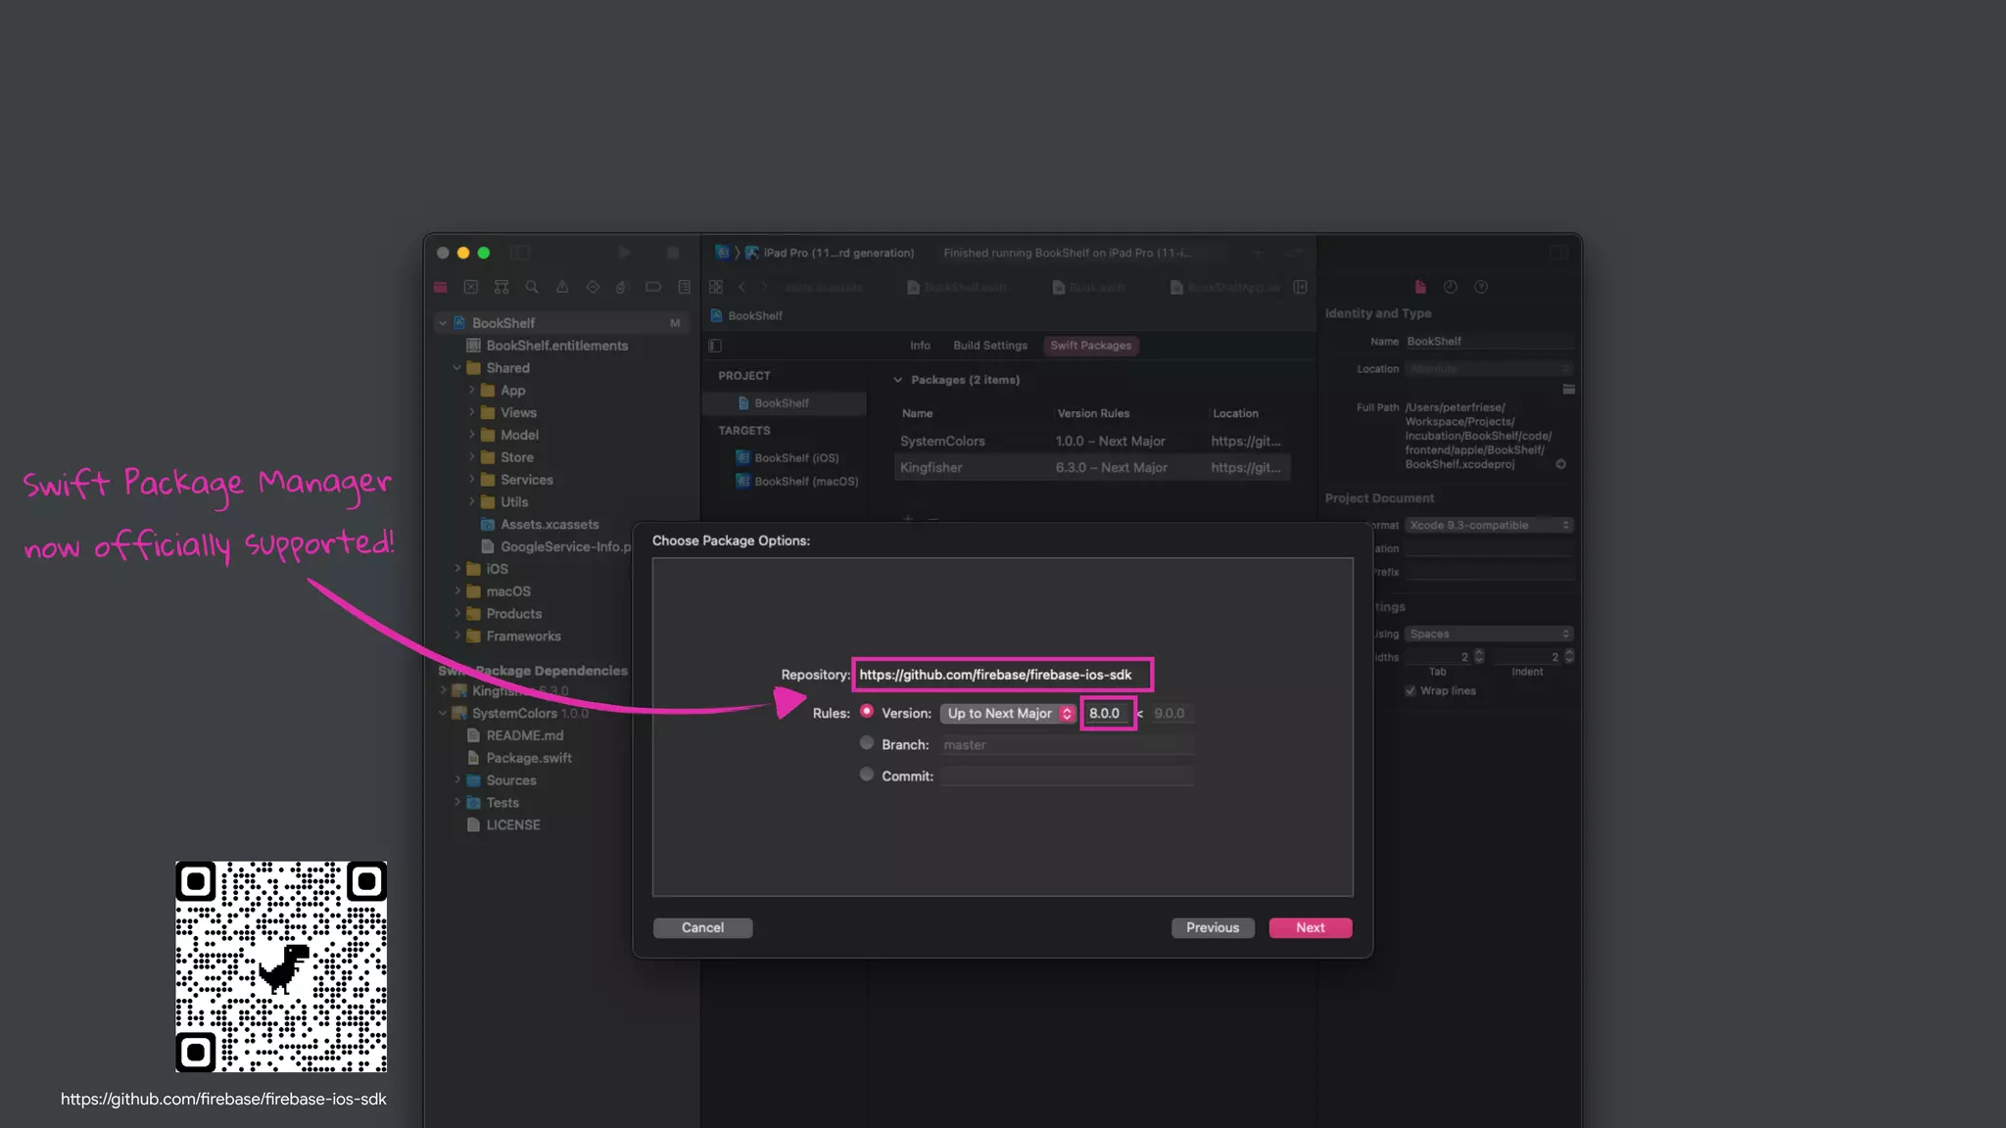Choose the iPad Pro run destination
2006x1128 pixels.
(830, 253)
